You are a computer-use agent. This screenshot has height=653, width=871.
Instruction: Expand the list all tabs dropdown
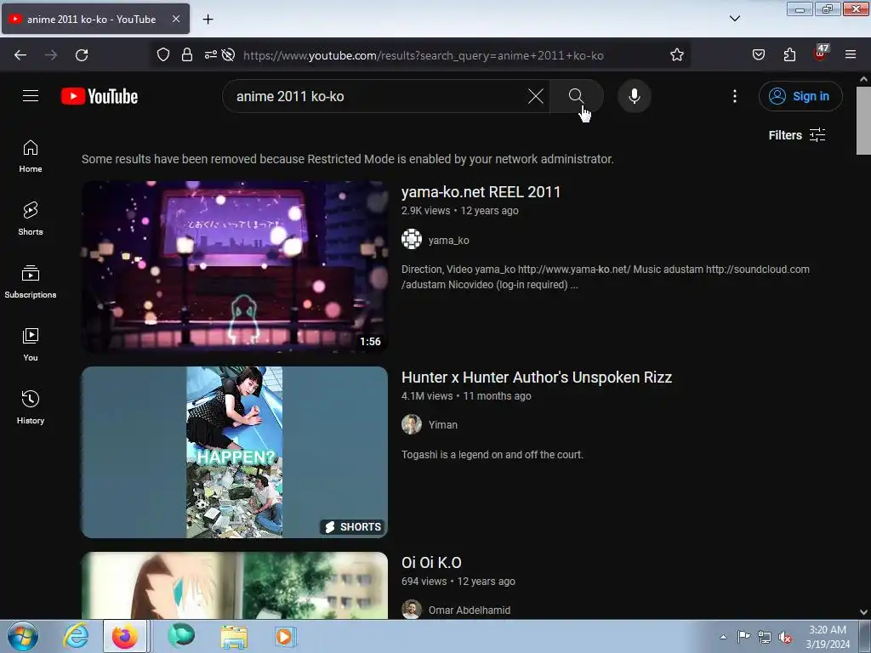[x=735, y=19]
